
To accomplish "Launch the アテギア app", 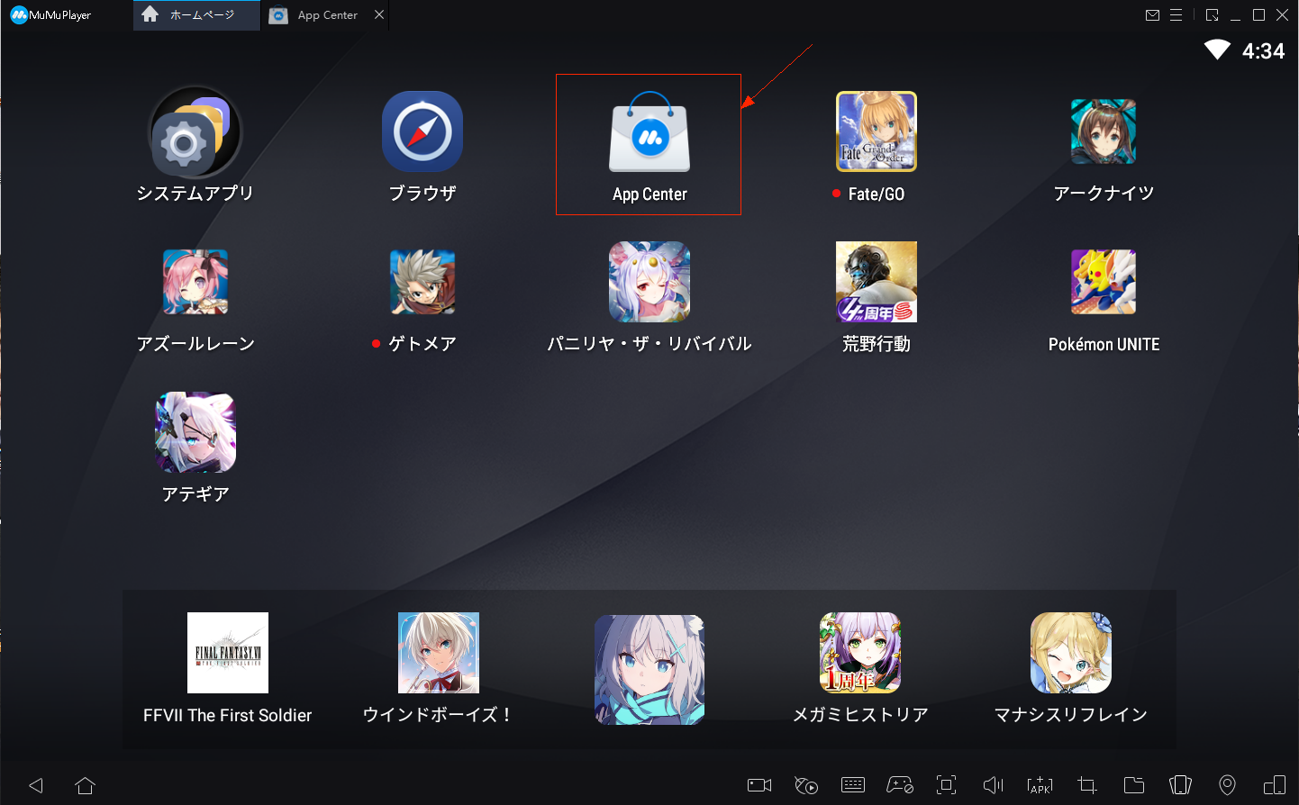I will click(195, 432).
